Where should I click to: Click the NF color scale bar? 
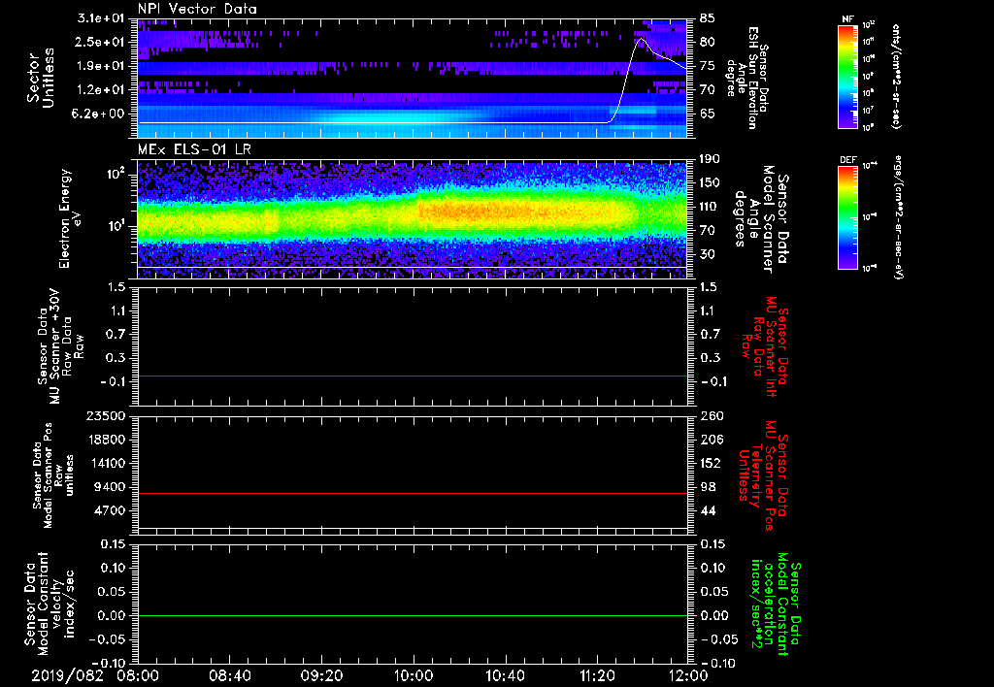click(x=846, y=78)
